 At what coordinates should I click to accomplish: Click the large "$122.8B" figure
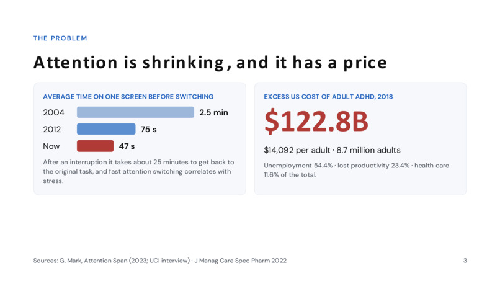[x=316, y=121]
